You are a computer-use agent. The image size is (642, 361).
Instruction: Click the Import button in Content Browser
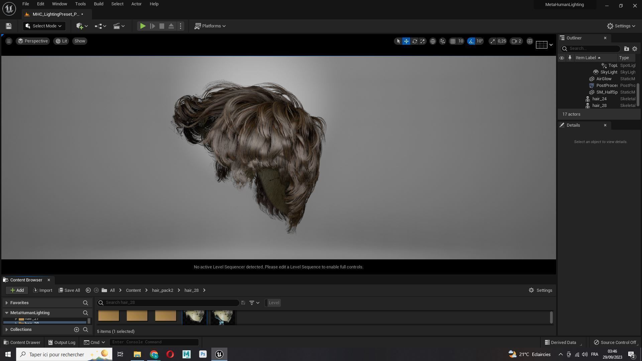click(x=43, y=290)
